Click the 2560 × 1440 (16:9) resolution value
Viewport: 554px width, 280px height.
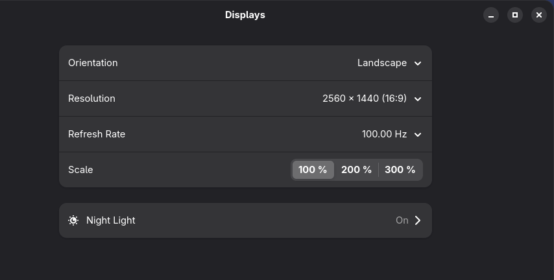pos(365,99)
